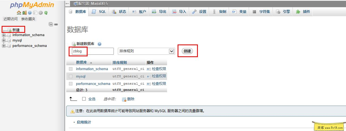
Task: Switch to the SQL tab
Action: pyautogui.click(x=99, y=12)
